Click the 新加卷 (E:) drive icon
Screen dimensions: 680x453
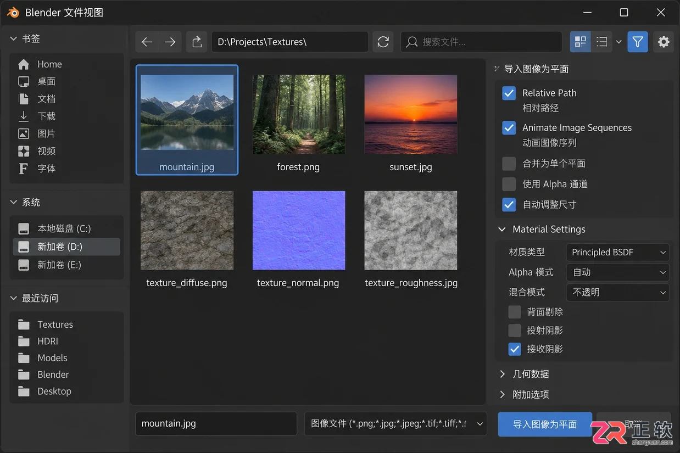(24, 265)
